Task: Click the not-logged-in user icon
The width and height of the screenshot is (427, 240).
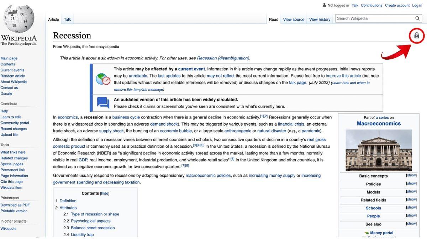Action: pos(325,5)
